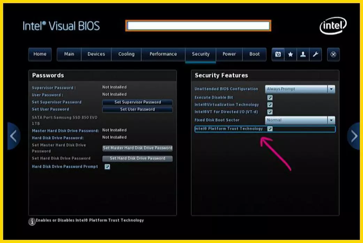Click the SATA Port Samsung SSD 850 EVO text
Image resolution: width=363 pixels, height=243 pixels.
[x=65, y=121]
